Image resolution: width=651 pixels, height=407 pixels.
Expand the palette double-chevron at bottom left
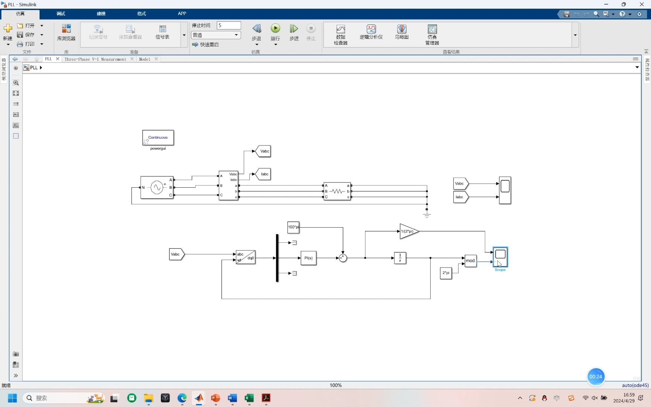click(16, 376)
